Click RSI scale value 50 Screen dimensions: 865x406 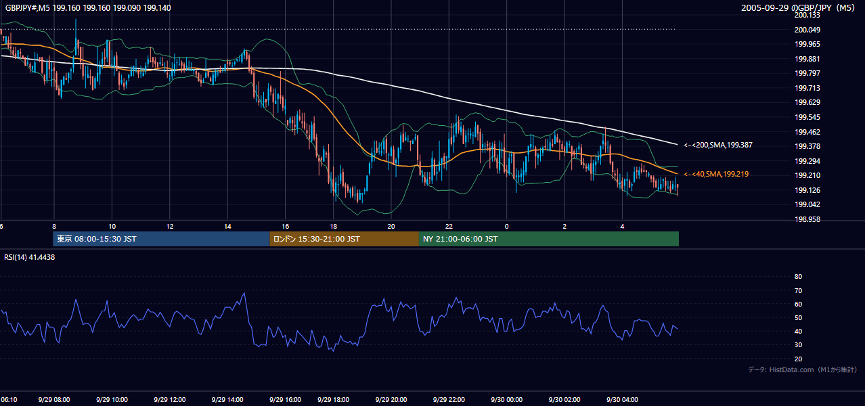(798, 317)
